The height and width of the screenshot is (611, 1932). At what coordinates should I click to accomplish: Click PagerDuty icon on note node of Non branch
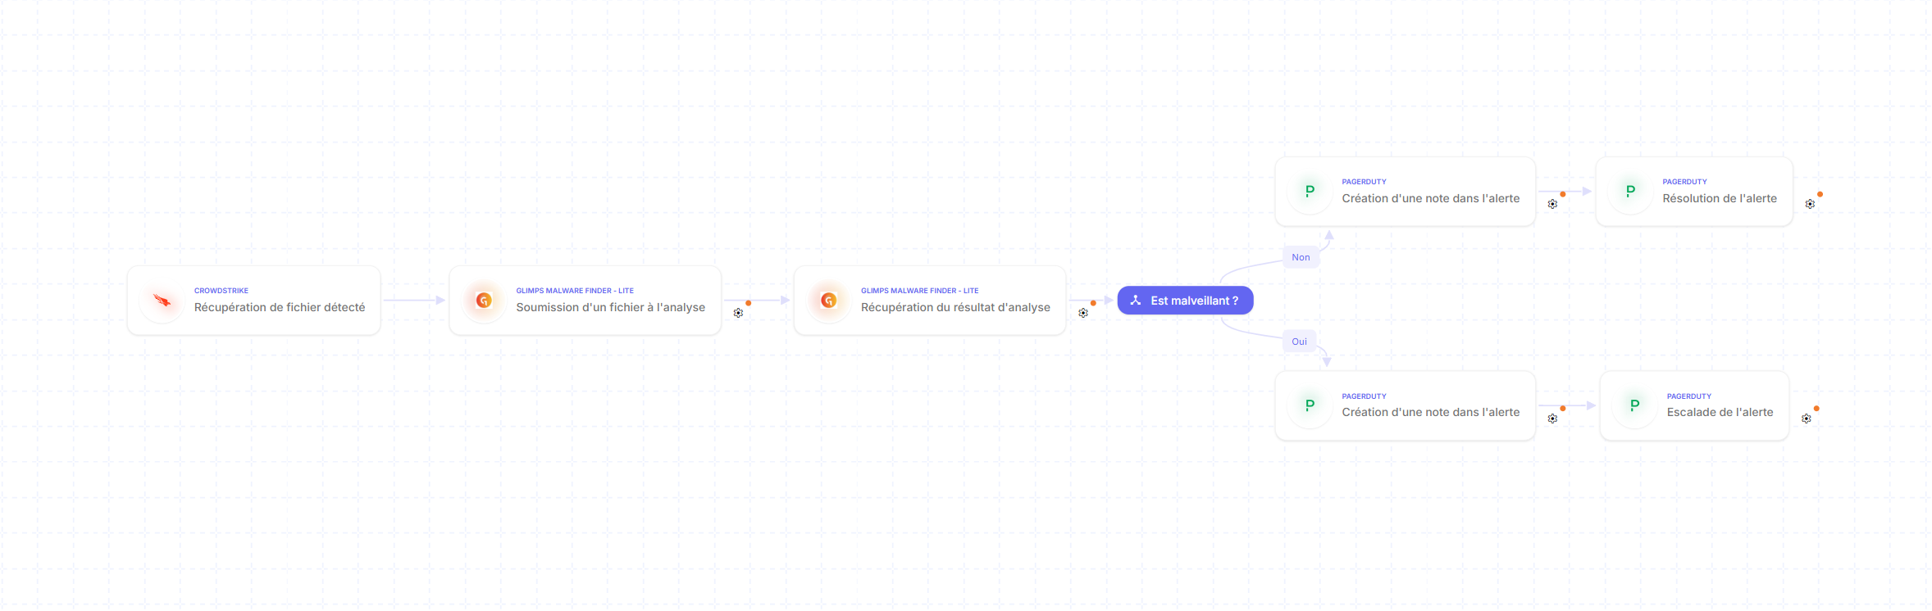pyautogui.click(x=1310, y=191)
